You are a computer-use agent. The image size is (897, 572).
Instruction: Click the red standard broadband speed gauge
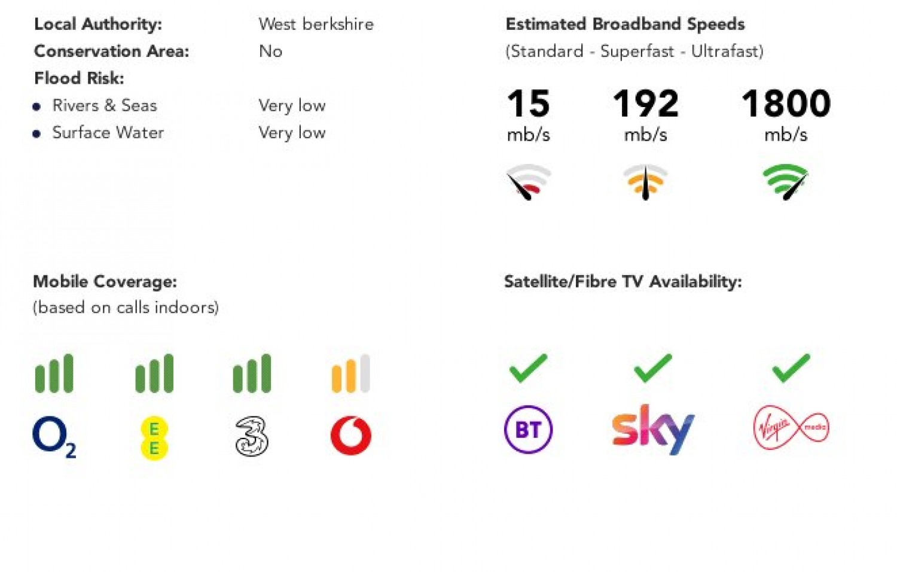(x=528, y=182)
